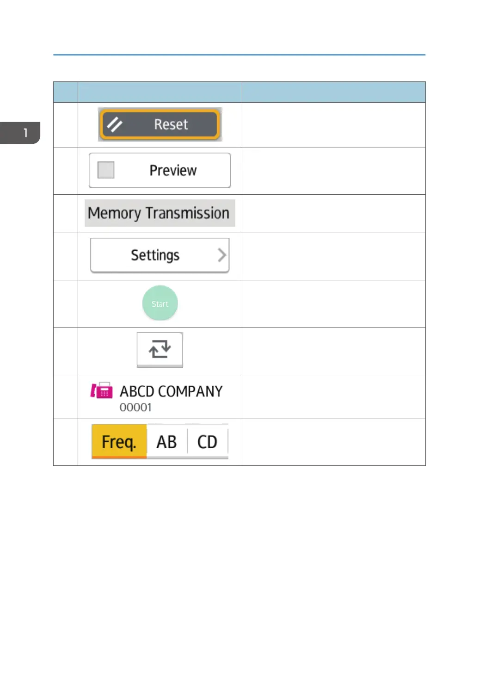The height and width of the screenshot is (680, 479).
Task: Switch to the AB tab
Action: pos(167,442)
